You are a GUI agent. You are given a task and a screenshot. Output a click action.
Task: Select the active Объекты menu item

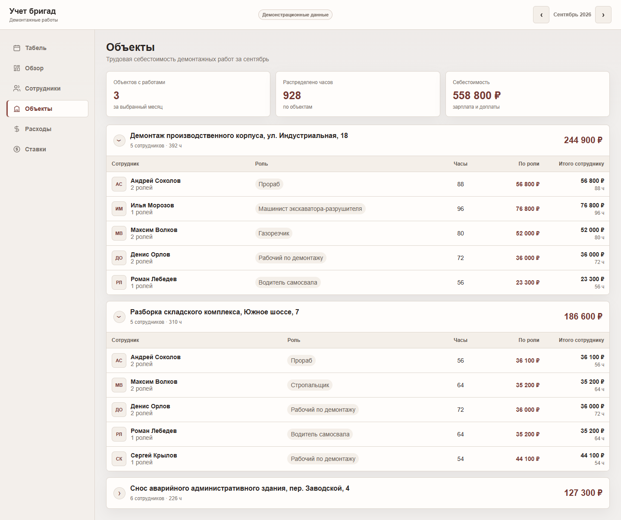[x=47, y=109]
